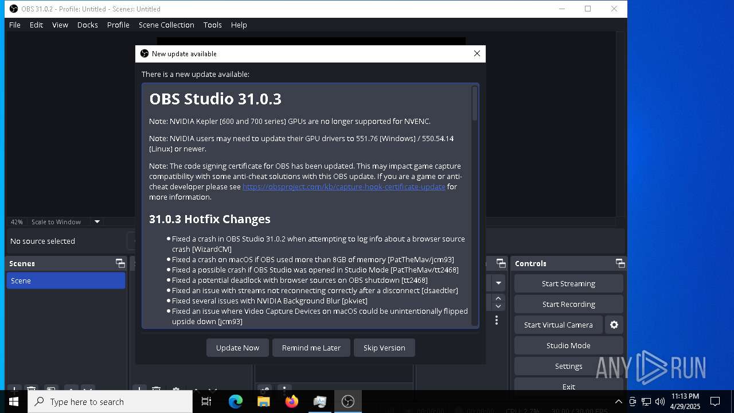The height and width of the screenshot is (413, 734).
Task: Open the File menu
Action: tap(15, 25)
